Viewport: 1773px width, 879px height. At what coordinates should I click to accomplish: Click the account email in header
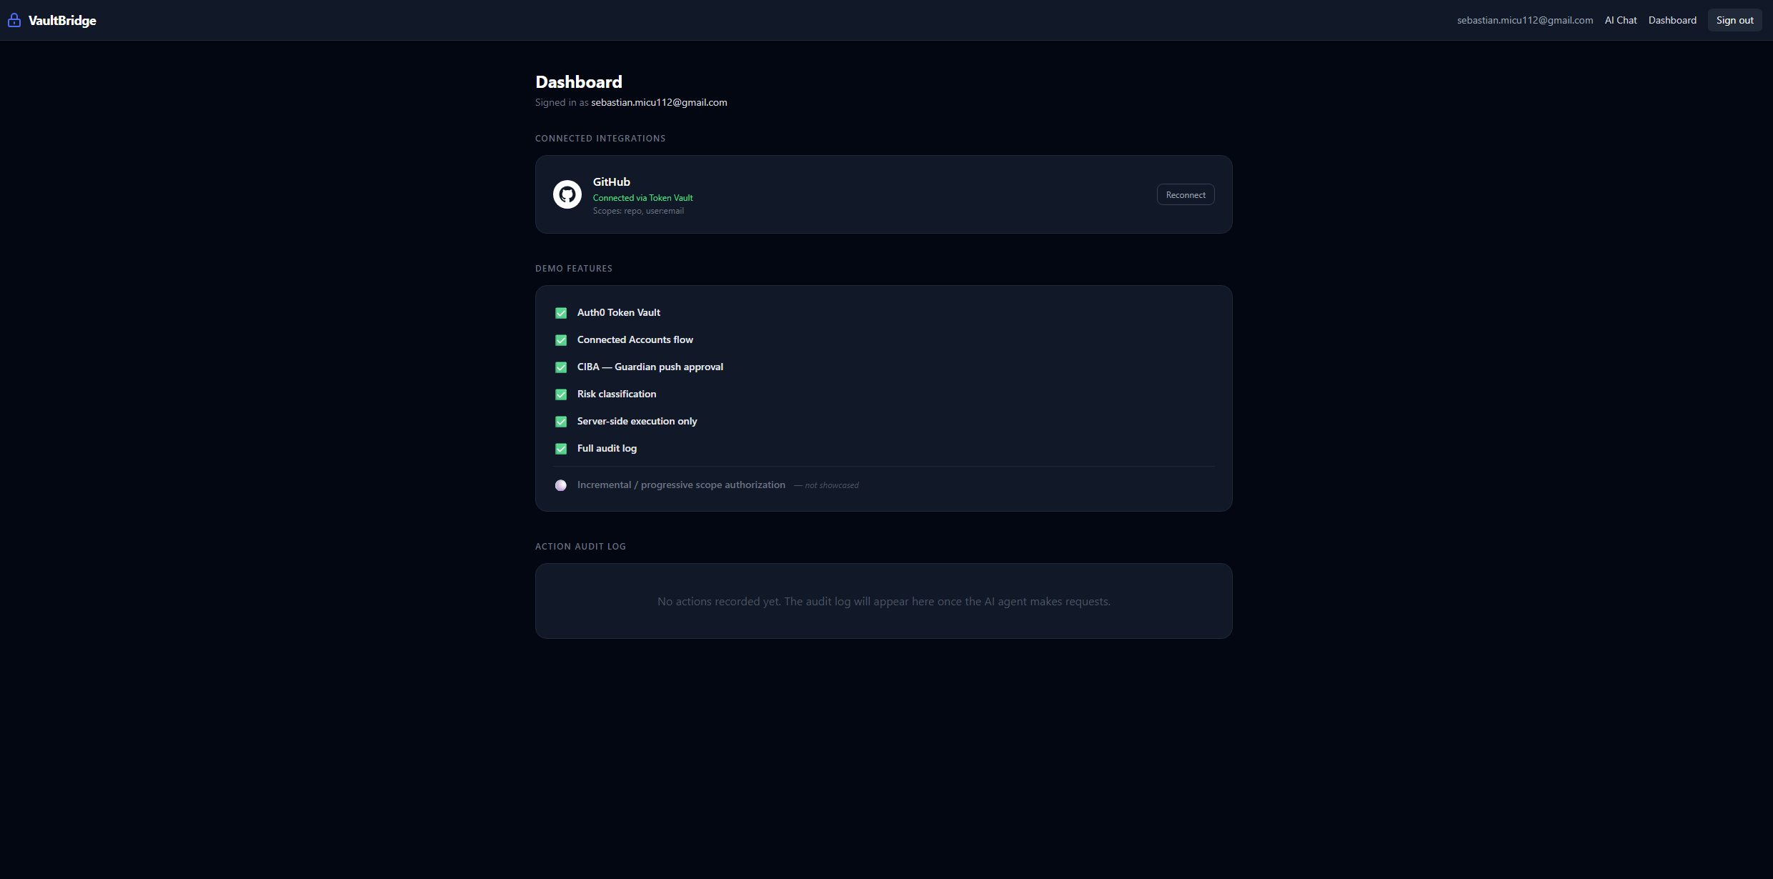[x=1524, y=20]
